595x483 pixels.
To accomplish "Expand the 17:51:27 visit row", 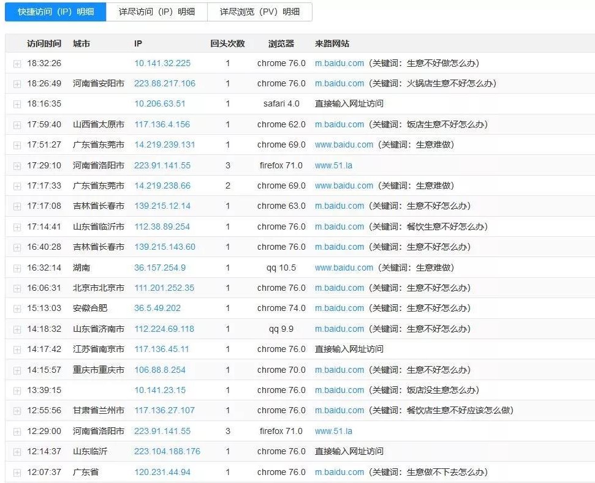I will click(17, 145).
